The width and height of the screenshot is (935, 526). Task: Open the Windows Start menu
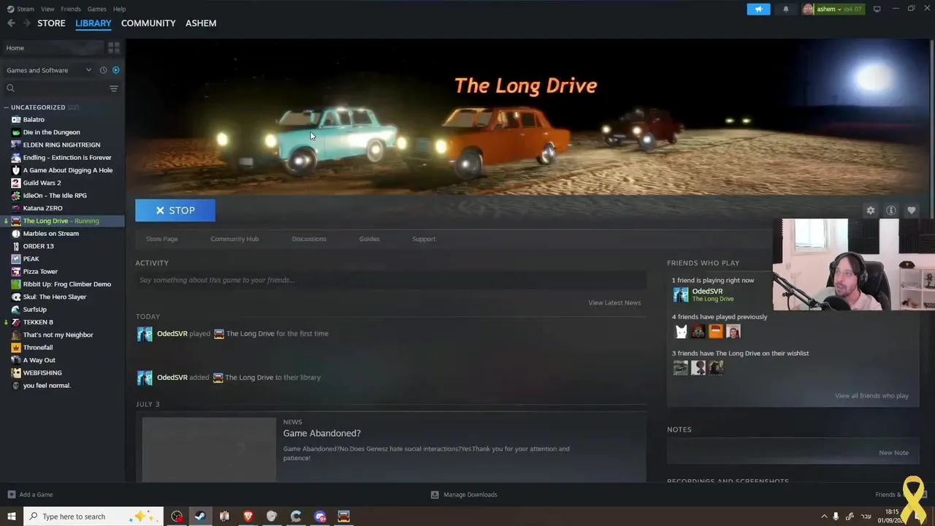(x=11, y=517)
